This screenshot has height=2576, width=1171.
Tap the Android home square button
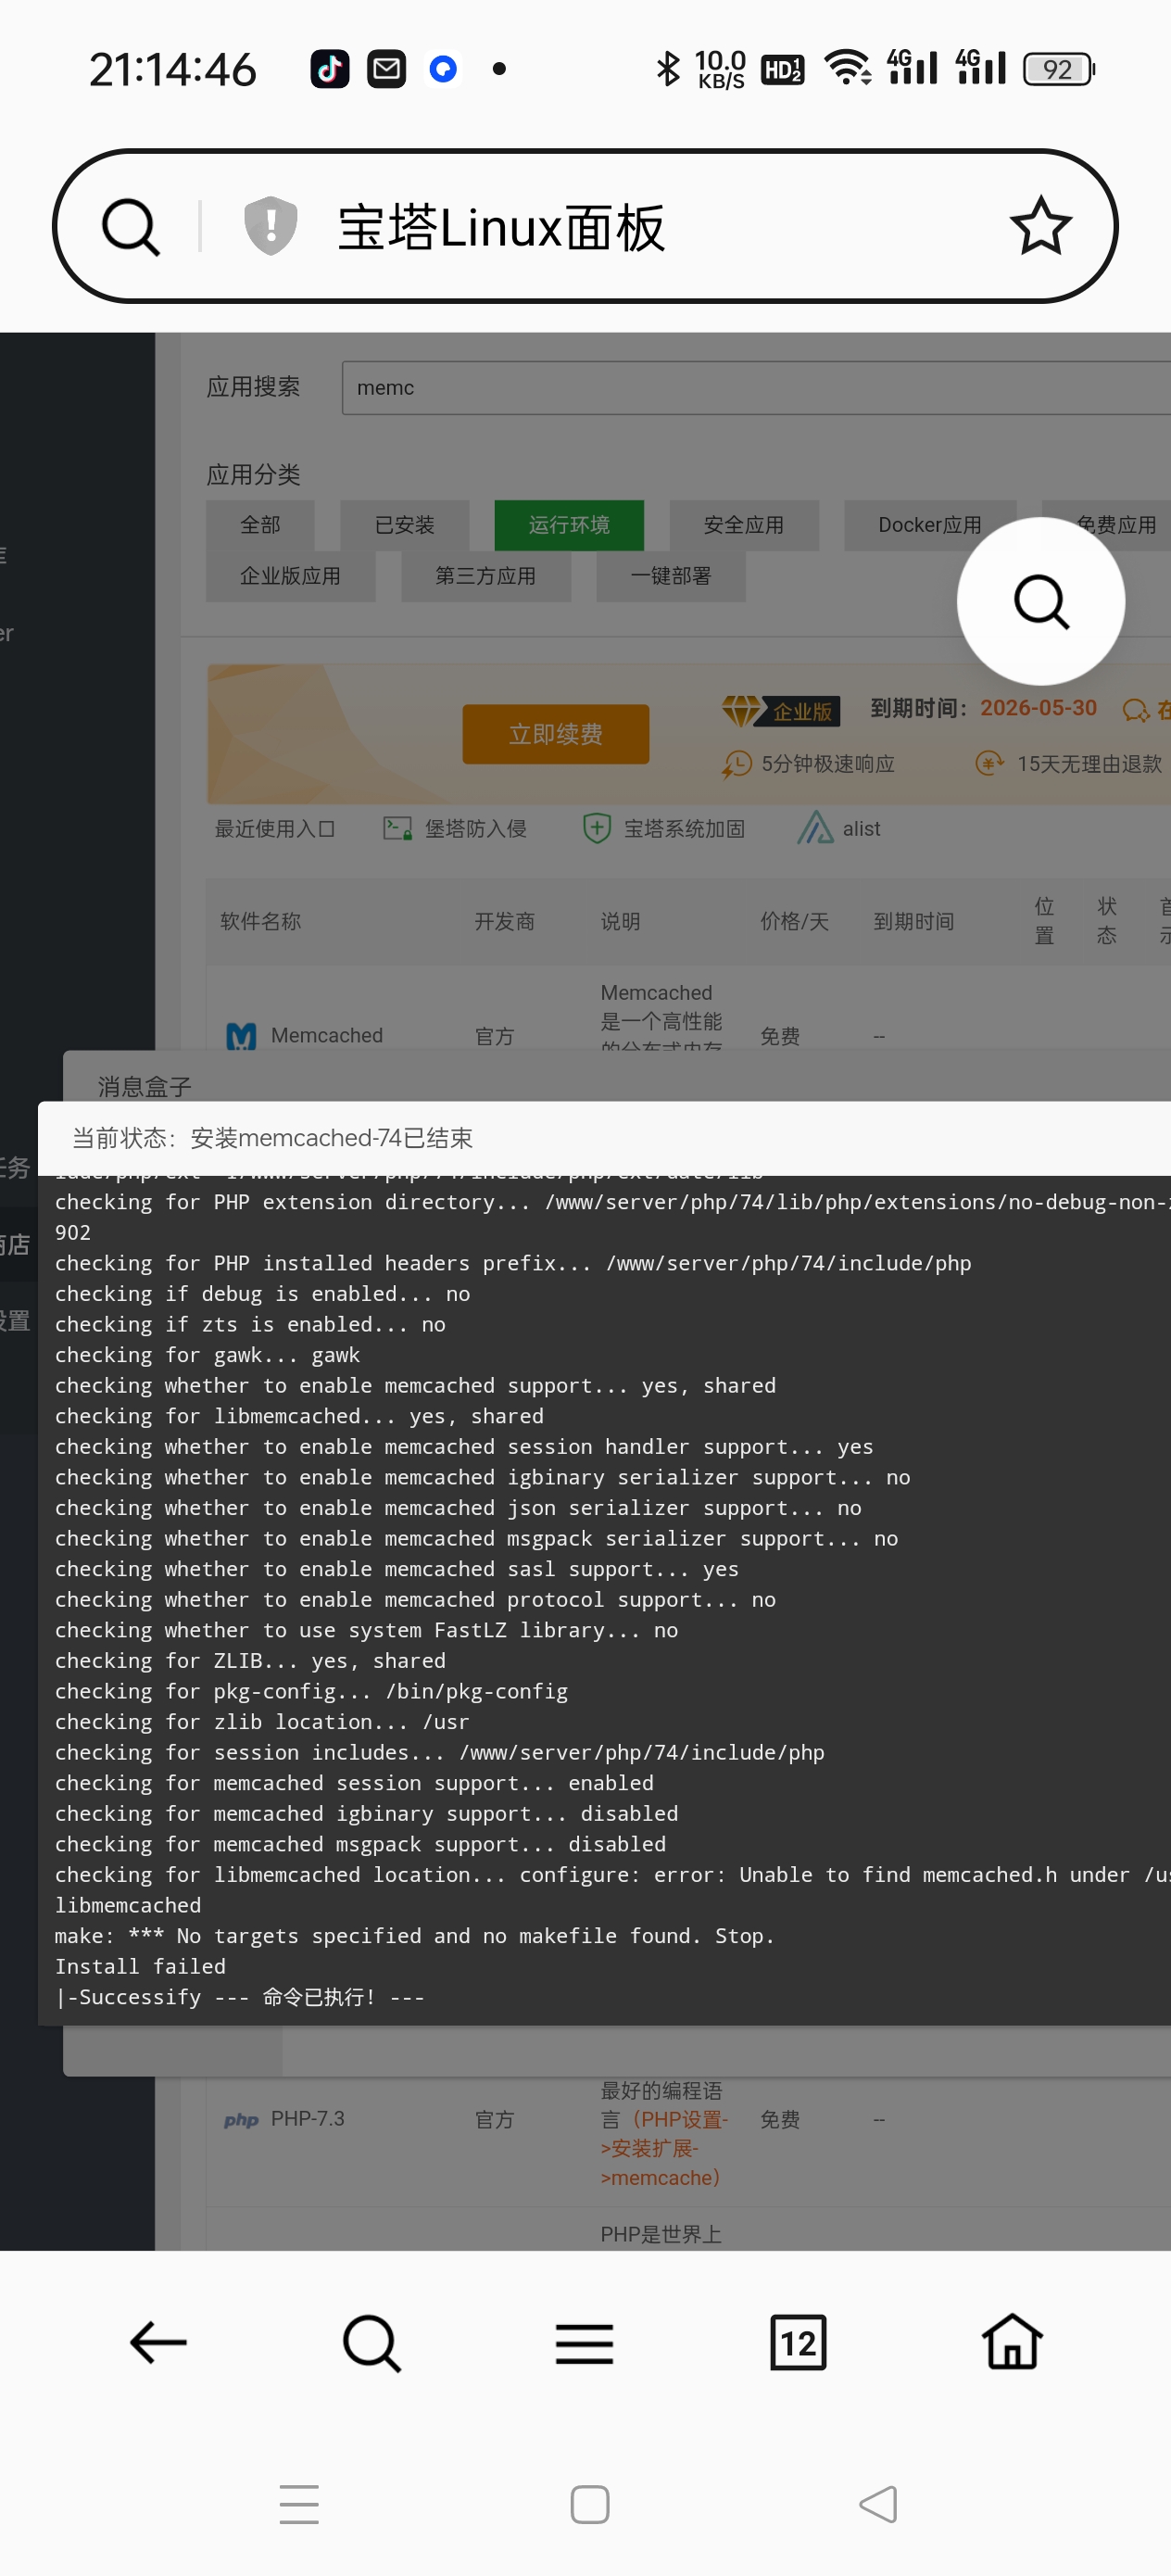(589, 2504)
